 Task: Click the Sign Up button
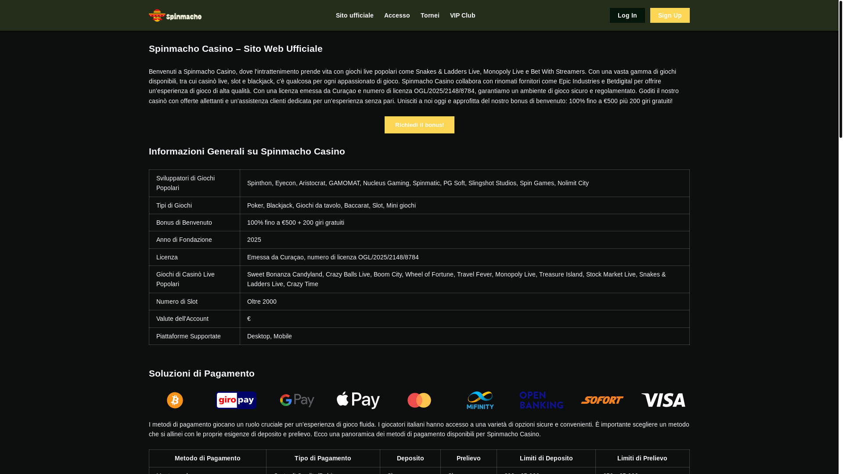pyautogui.click(x=670, y=15)
